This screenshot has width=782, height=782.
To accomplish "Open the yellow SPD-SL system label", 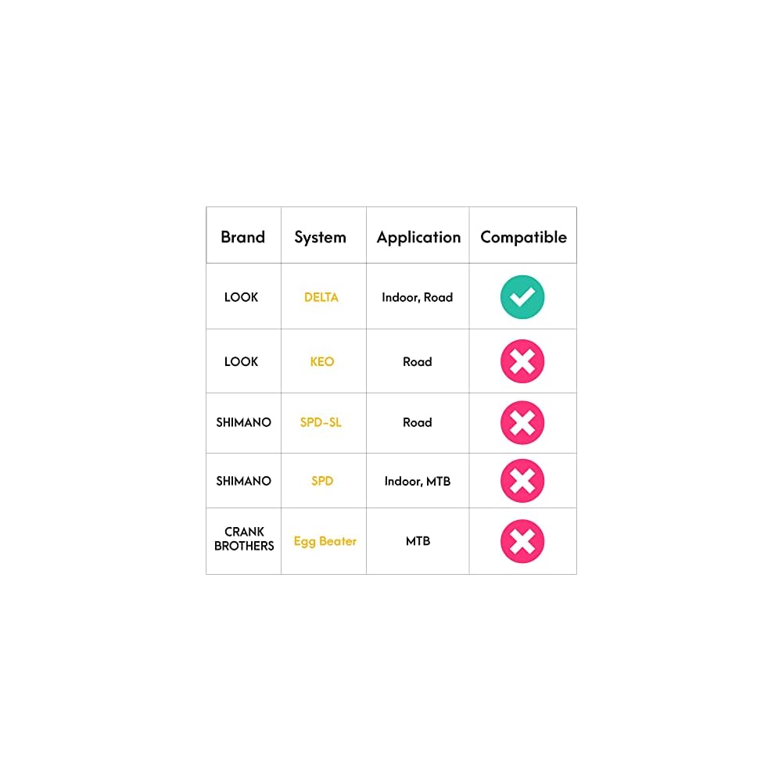I will click(x=321, y=422).
